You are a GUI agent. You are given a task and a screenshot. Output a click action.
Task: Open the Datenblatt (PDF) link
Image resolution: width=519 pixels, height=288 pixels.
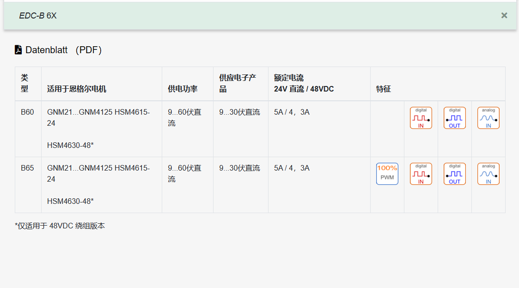pos(63,50)
